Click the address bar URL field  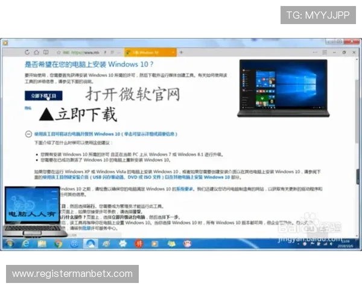(x=91, y=52)
